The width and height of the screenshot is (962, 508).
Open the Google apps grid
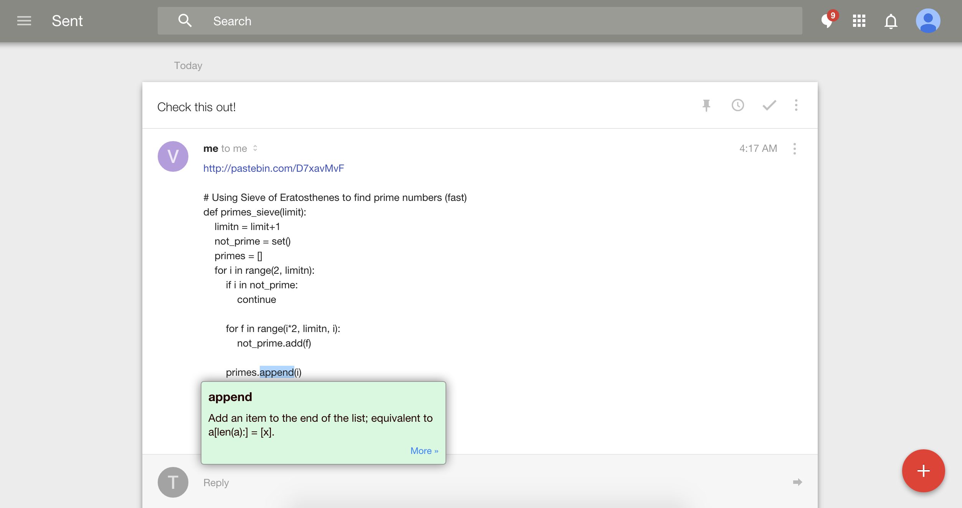859,21
